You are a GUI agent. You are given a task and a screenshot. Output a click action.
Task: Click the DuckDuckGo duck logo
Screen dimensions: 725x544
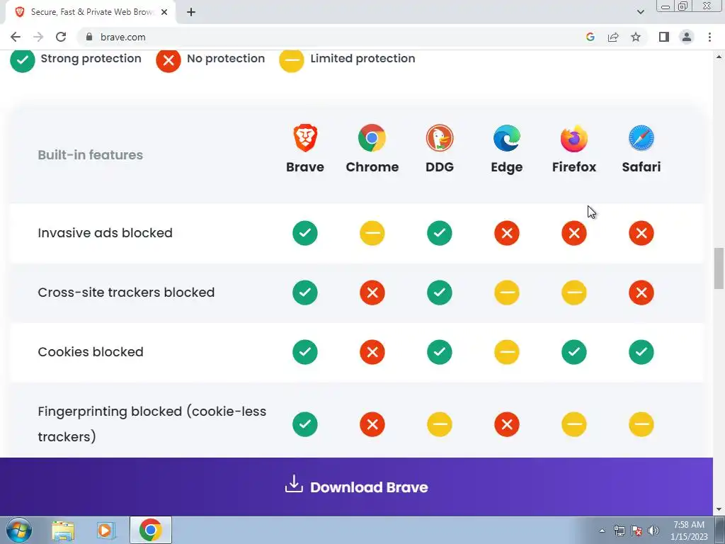point(439,138)
